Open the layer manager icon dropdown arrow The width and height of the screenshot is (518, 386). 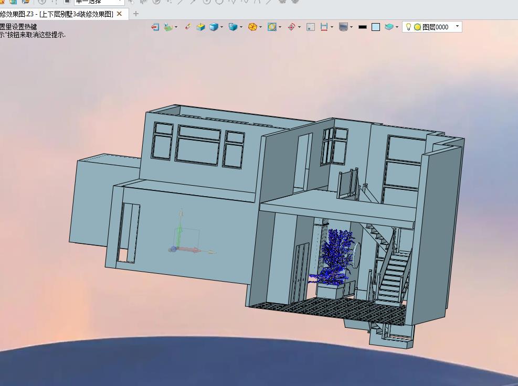pyautogui.click(x=397, y=27)
